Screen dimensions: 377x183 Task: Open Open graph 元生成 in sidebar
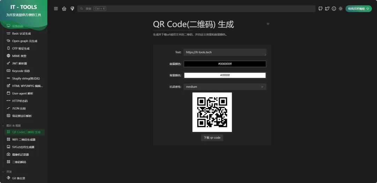[x=24, y=41]
